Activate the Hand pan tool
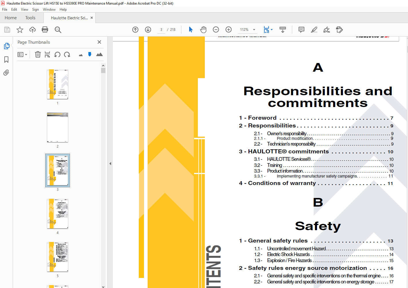408x288 pixels. click(203, 30)
